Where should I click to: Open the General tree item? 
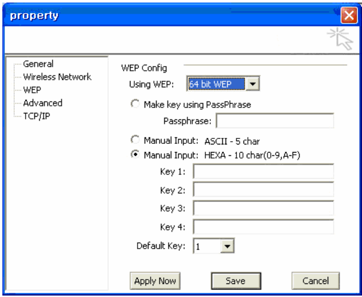[x=38, y=64]
